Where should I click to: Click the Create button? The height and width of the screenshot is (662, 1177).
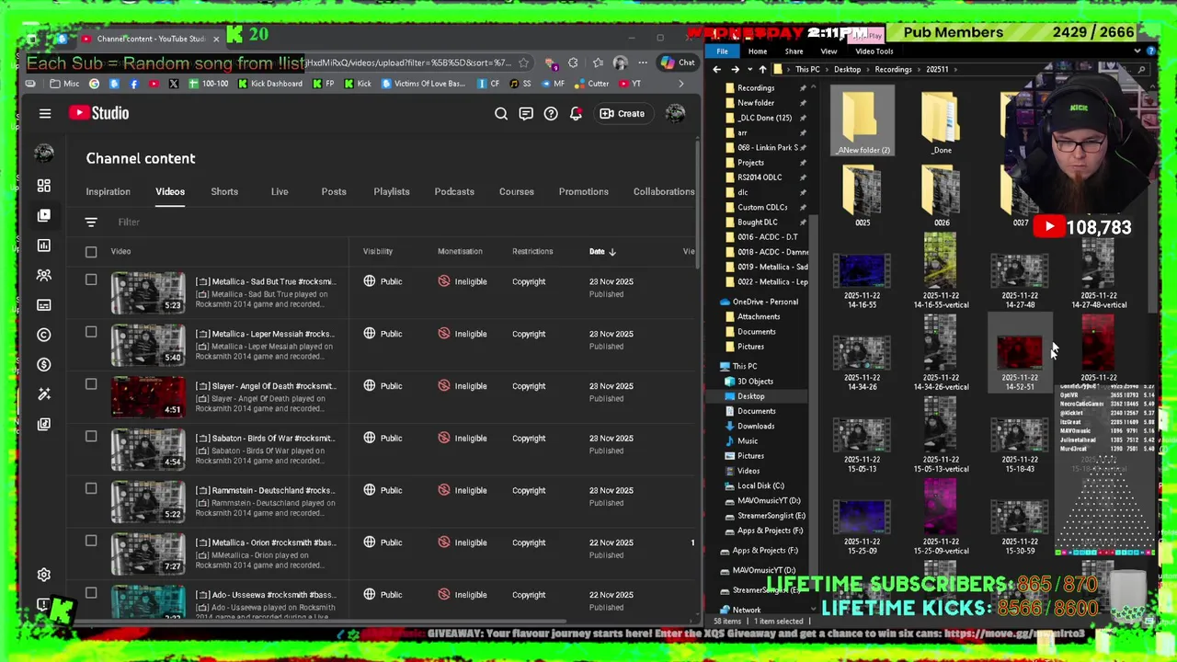click(x=623, y=113)
